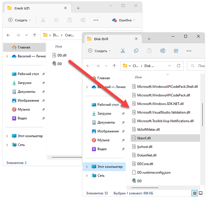Viewport: 207px width, 198px height.
Task: Click search field in Disk Drill window
Action: [196, 66]
